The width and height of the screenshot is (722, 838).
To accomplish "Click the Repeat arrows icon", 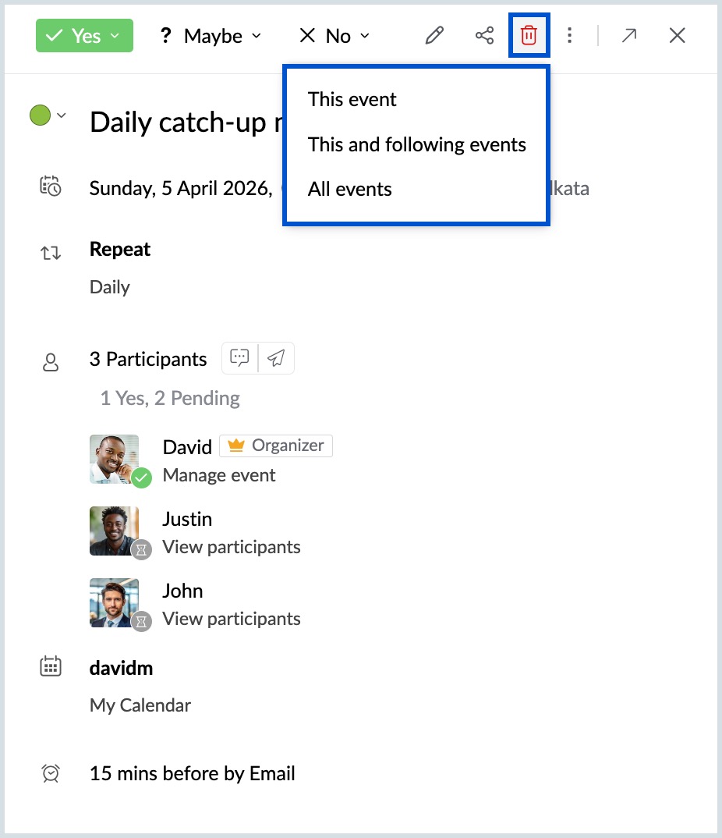I will pyautogui.click(x=50, y=252).
